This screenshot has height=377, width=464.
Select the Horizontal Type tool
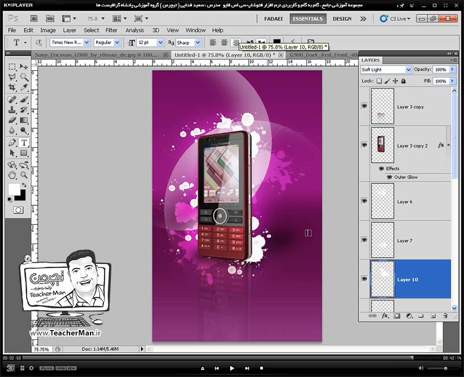[x=24, y=143]
